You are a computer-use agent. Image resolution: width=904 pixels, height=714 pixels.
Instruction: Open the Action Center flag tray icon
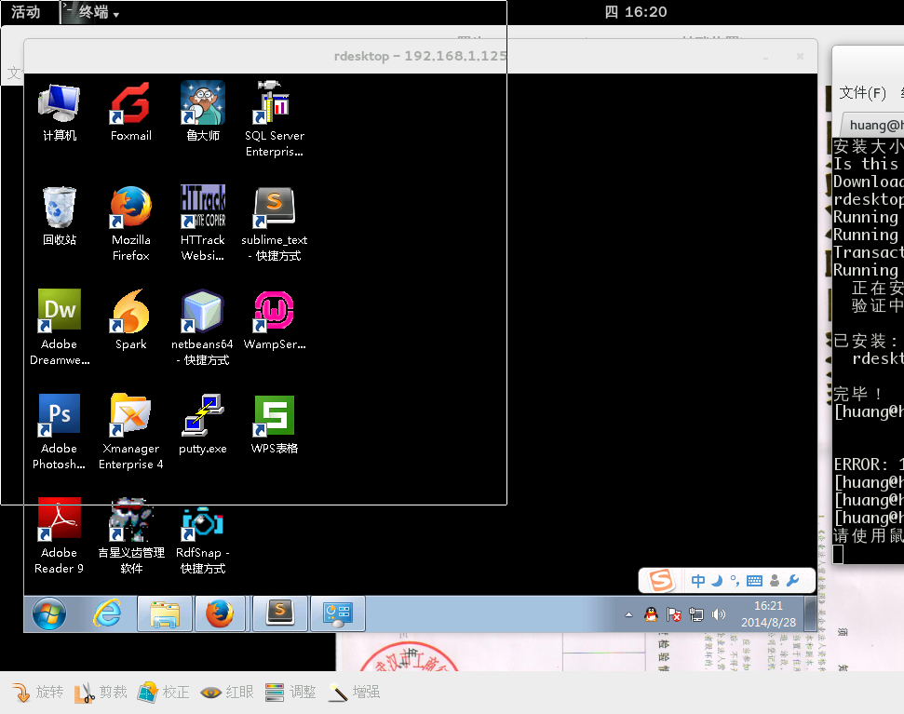673,615
